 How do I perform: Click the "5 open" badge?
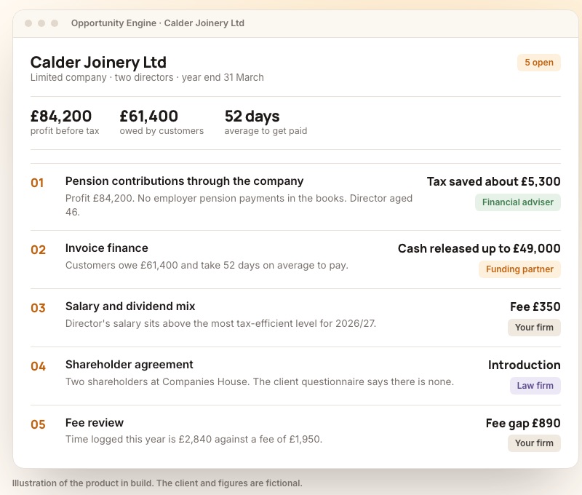point(538,63)
